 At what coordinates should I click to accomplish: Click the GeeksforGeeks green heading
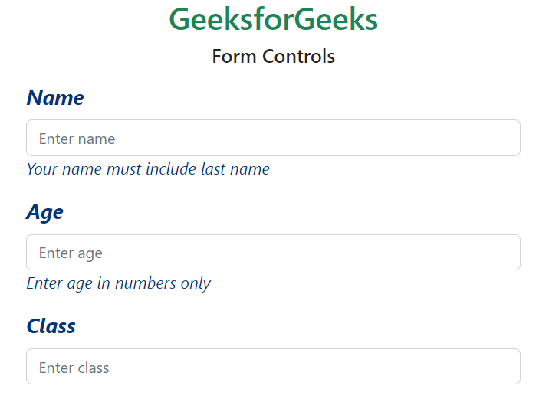click(273, 20)
